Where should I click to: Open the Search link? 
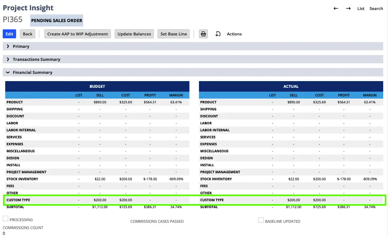376,8
